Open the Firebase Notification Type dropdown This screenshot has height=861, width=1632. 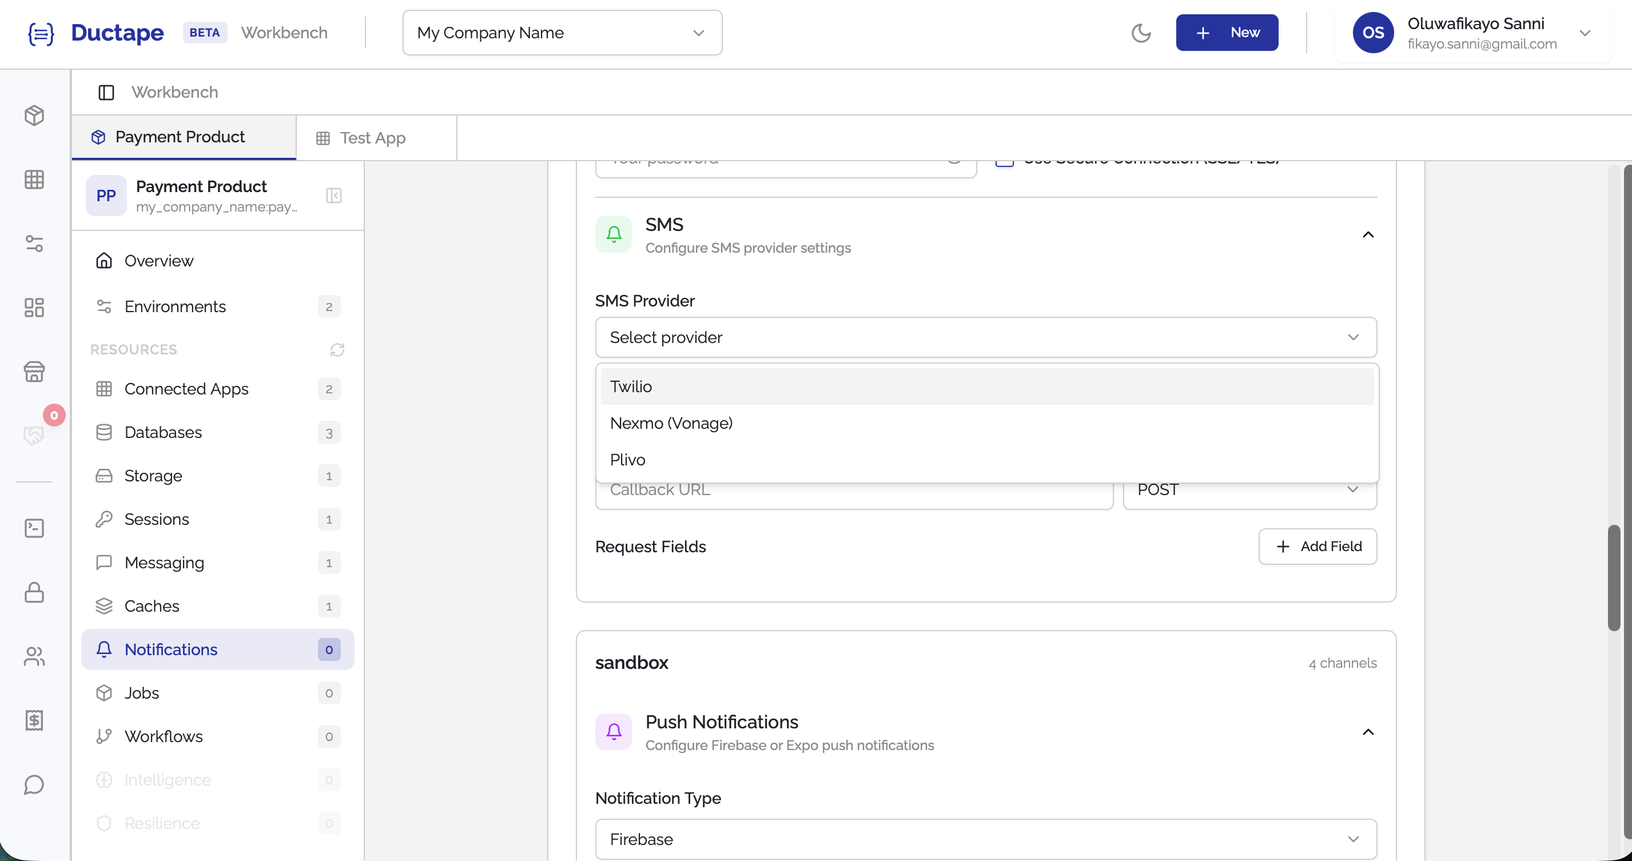pyautogui.click(x=985, y=839)
